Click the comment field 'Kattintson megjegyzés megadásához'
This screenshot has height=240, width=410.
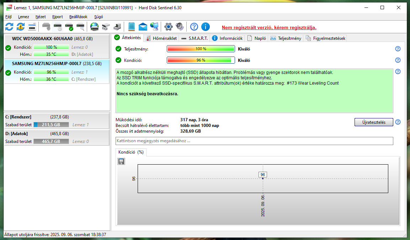coord(254,141)
